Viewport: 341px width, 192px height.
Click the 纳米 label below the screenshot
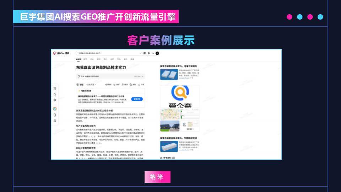pos(157,177)
